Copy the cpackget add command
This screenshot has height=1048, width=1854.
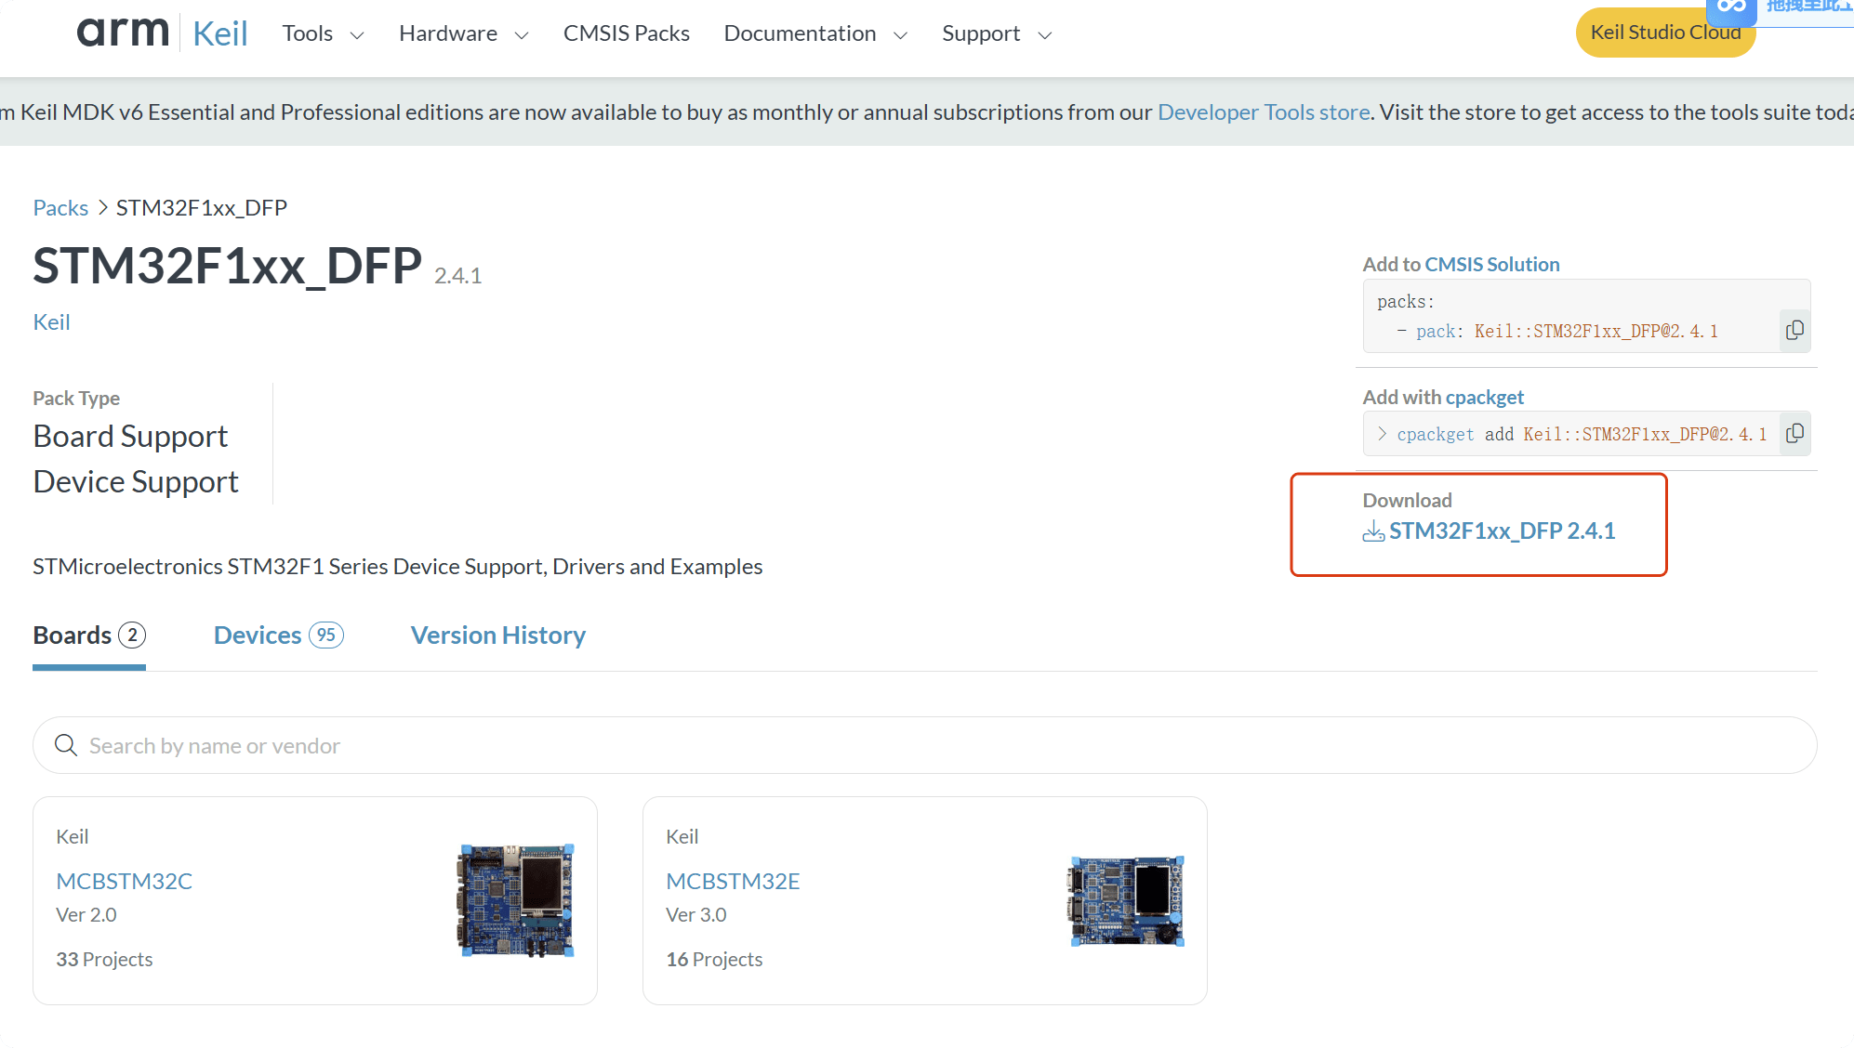pos(1794,434)
